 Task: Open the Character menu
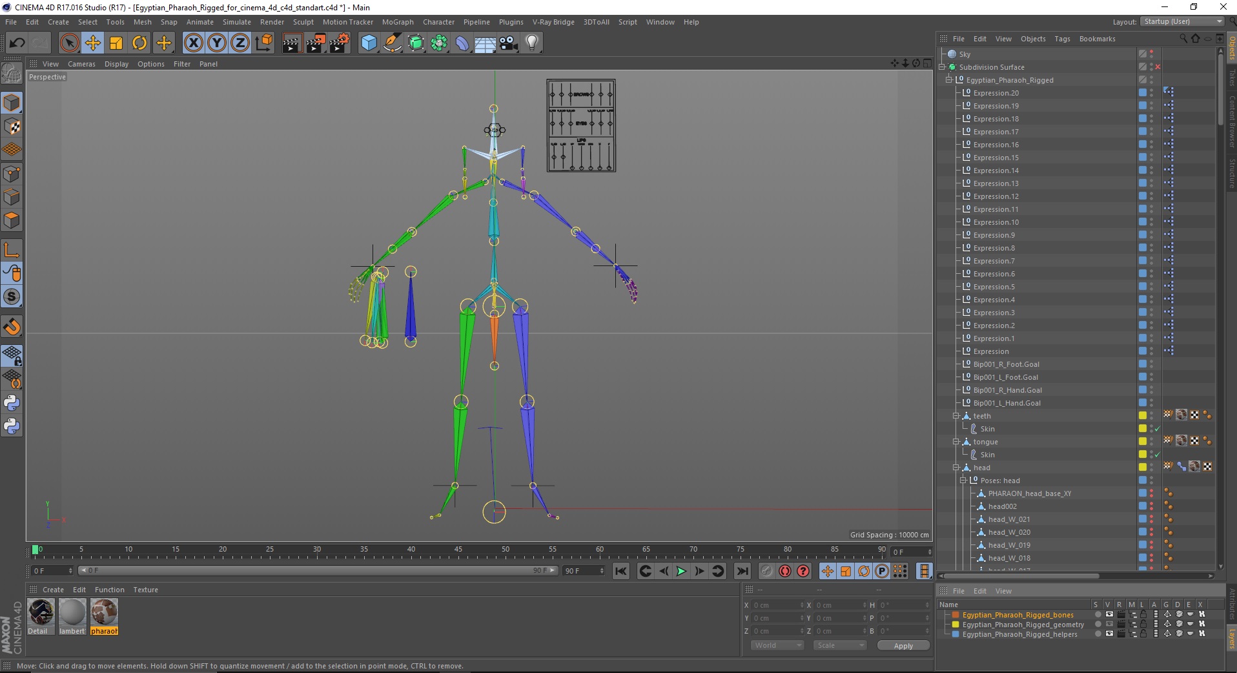(x=438, y=22)
